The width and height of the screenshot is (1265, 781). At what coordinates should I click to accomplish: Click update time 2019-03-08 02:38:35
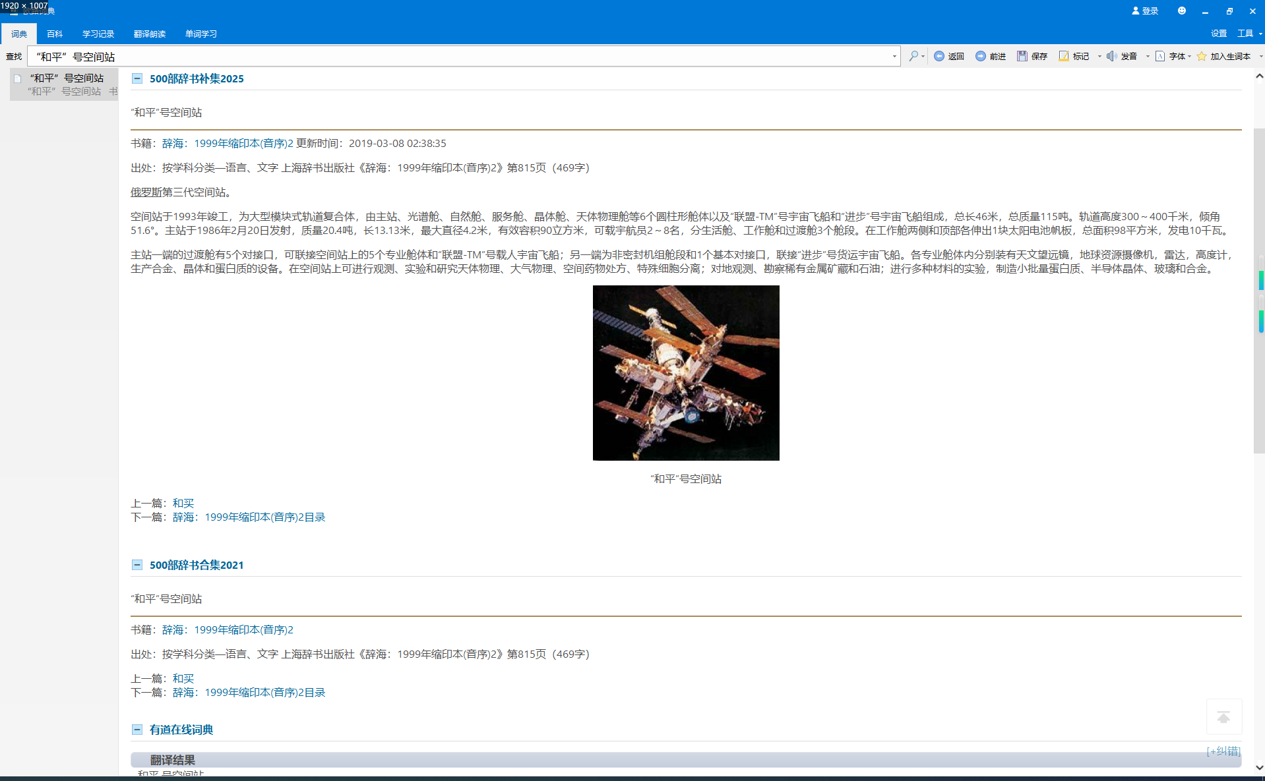point(398,143)
